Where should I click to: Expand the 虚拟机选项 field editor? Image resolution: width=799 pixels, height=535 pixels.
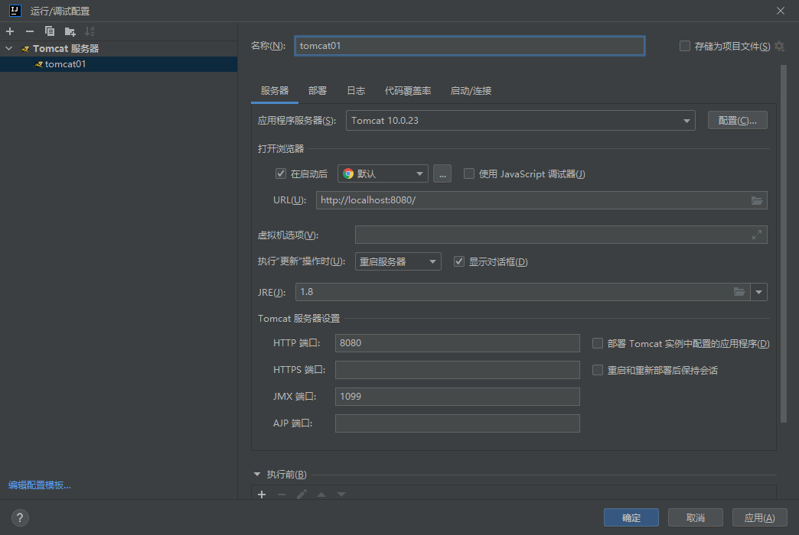(x=757, y=235)
